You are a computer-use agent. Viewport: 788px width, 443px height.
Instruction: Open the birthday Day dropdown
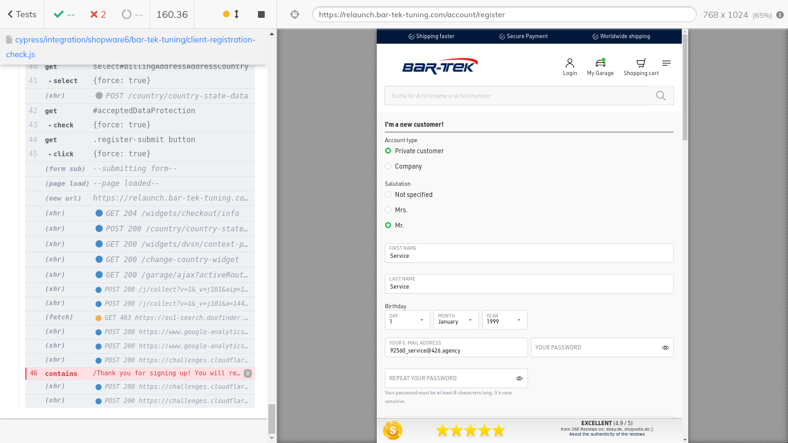[407, 320]
